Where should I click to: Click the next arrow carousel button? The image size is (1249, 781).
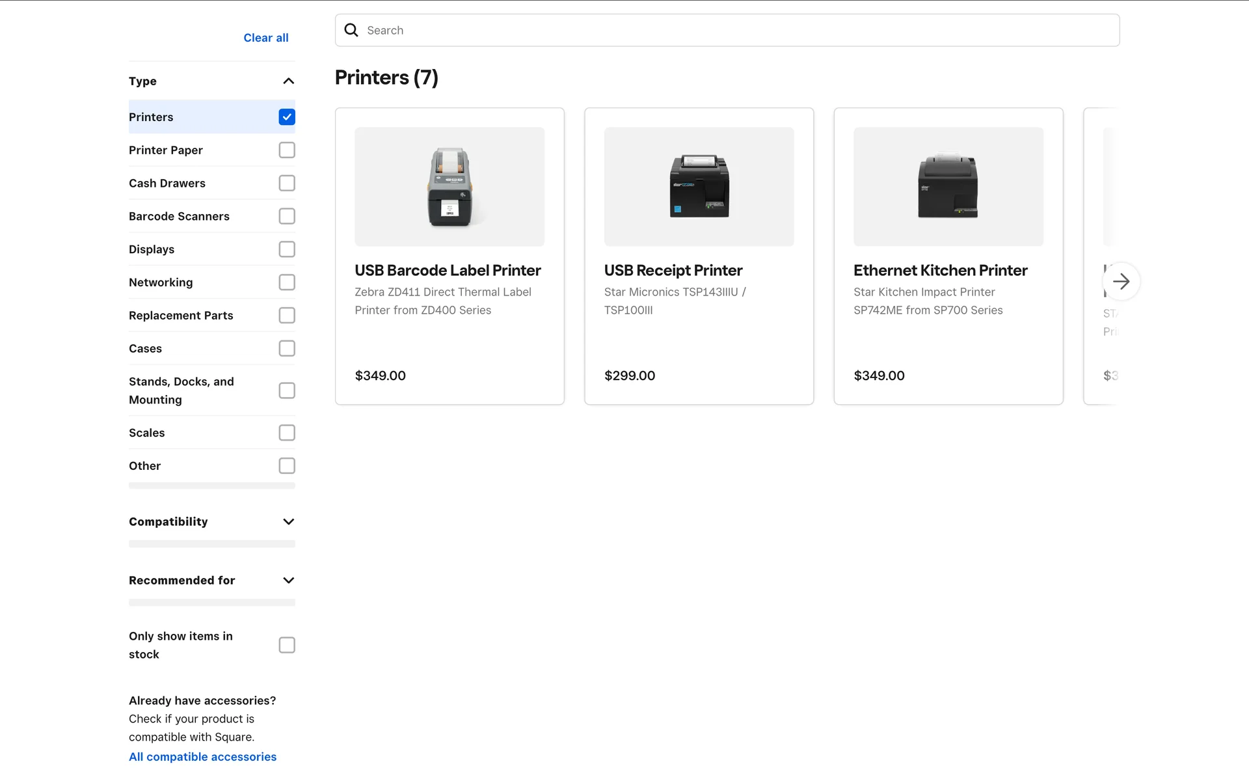[x=1121, y=281]
